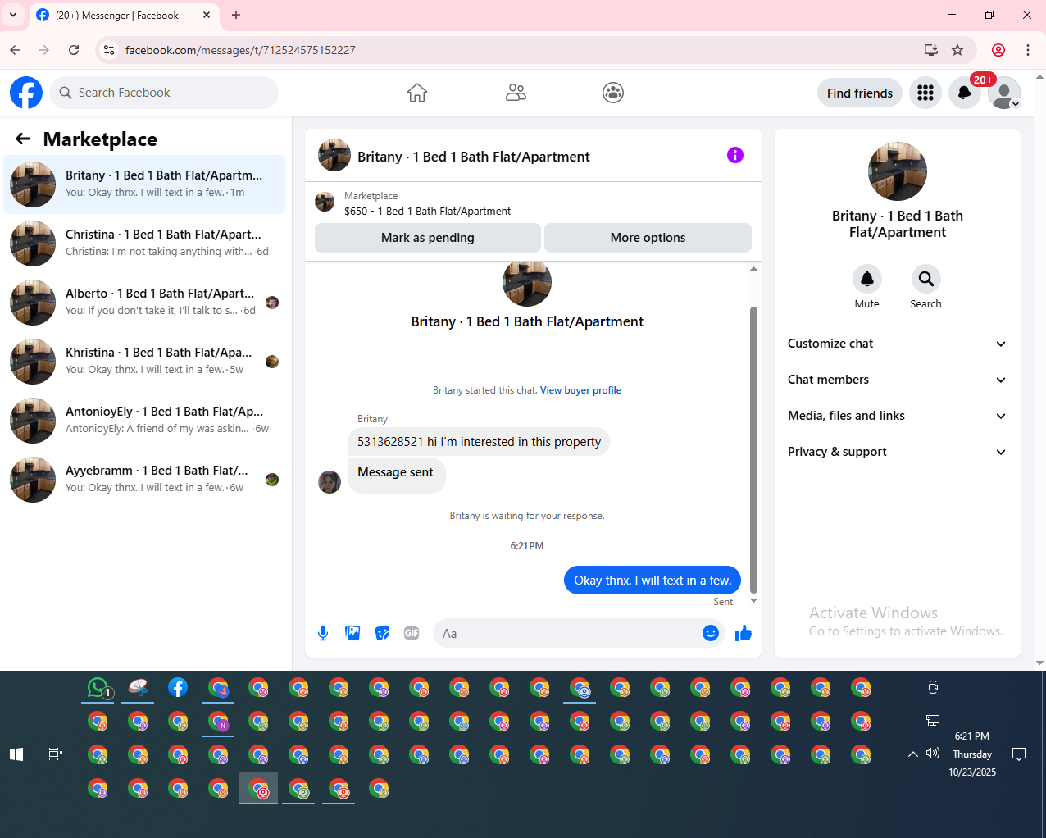Screen dimensions: 1046x838
Task: Open the Ayyebramm conversation
Action: 144,480
